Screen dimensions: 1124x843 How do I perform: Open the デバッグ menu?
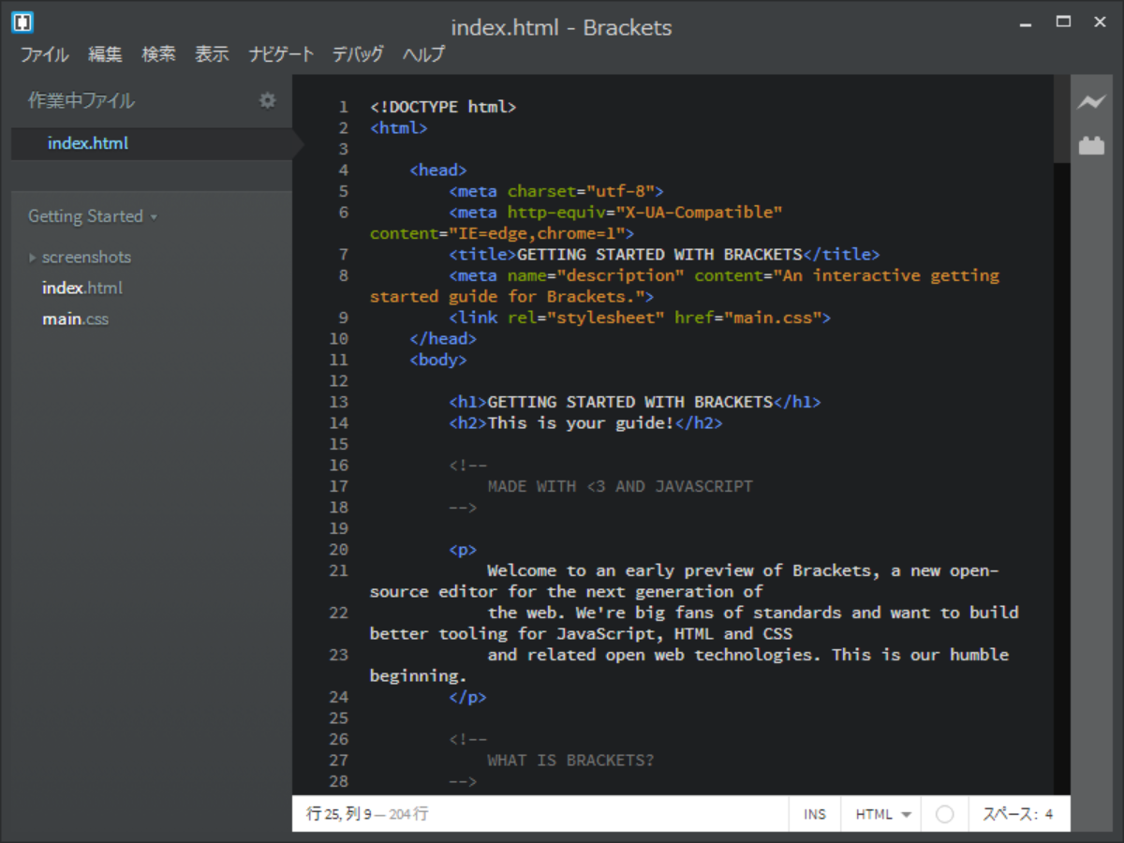point(357,54)
